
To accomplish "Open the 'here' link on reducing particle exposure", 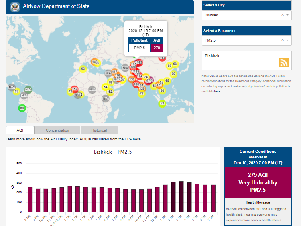I will click(x=217, y=92).
